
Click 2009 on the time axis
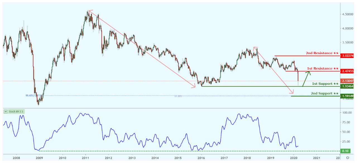click(x=39, y=158)
